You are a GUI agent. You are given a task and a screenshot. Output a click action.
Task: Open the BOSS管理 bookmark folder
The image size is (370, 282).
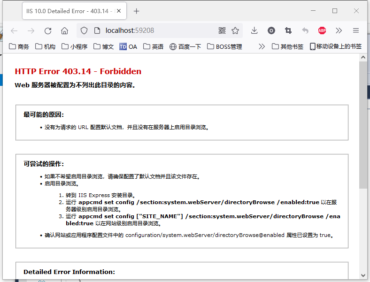[x=224, y=46]
